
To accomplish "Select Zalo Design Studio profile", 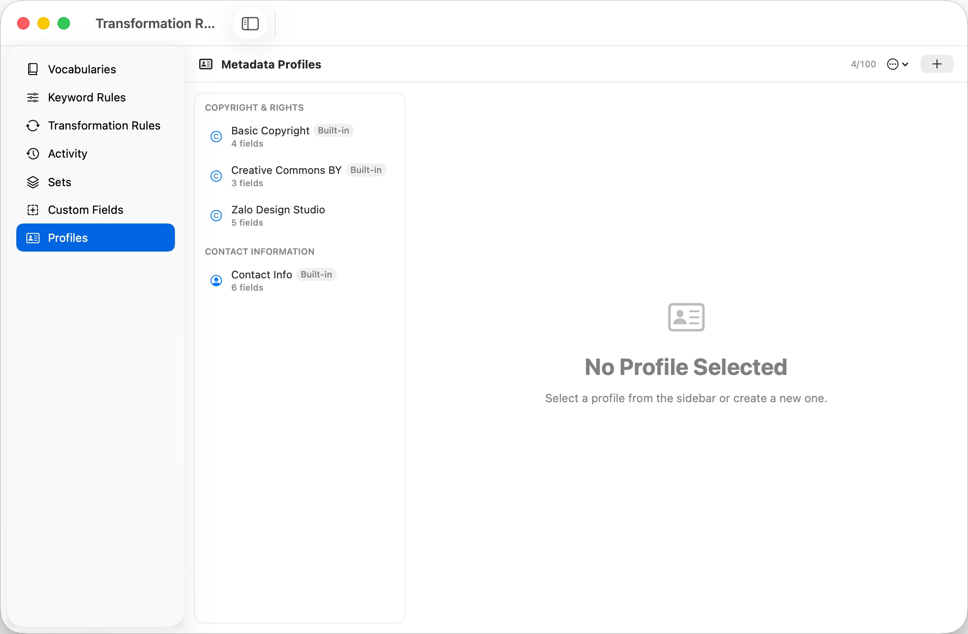I will pos(299,216).
